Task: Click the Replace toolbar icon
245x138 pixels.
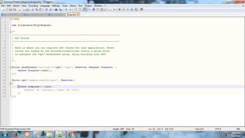Action: coord(60,10)
